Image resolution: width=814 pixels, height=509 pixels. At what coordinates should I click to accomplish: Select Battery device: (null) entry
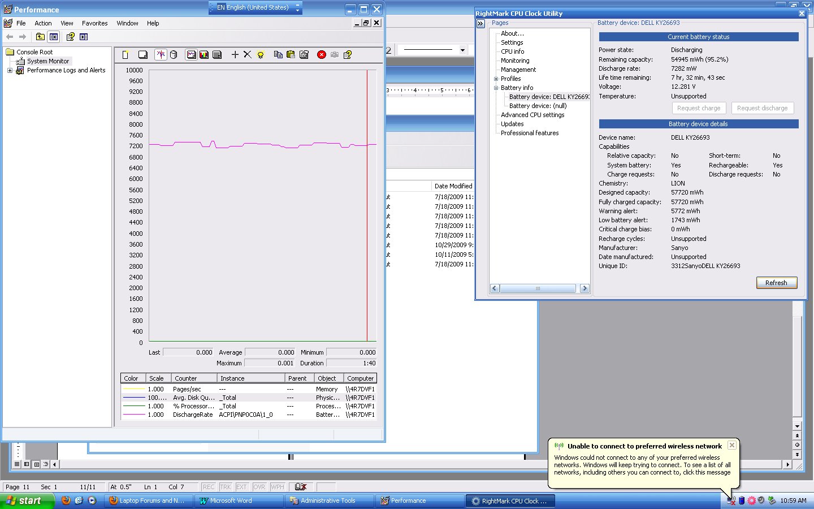click(x=538, y=106)
